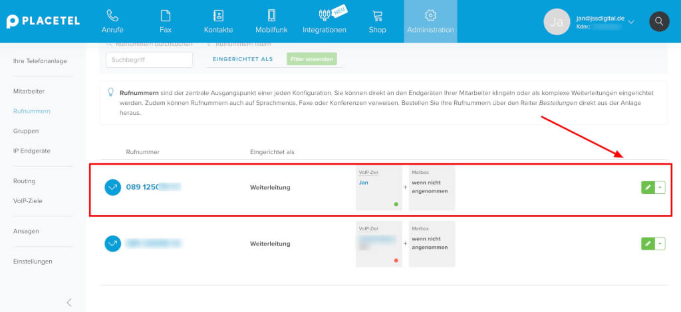Image resolution: width=681 pixels, height=312 pixels.
Task: Click the jan@jssdigital.de account email
Action: (x=601, y=19)
